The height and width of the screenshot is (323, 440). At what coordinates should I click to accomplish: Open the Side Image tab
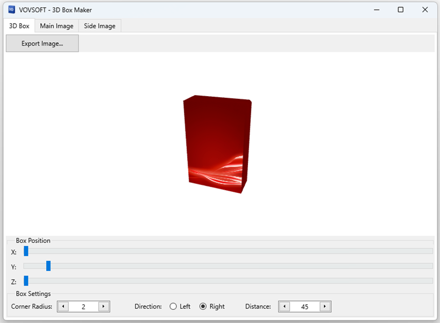(100, 26)
